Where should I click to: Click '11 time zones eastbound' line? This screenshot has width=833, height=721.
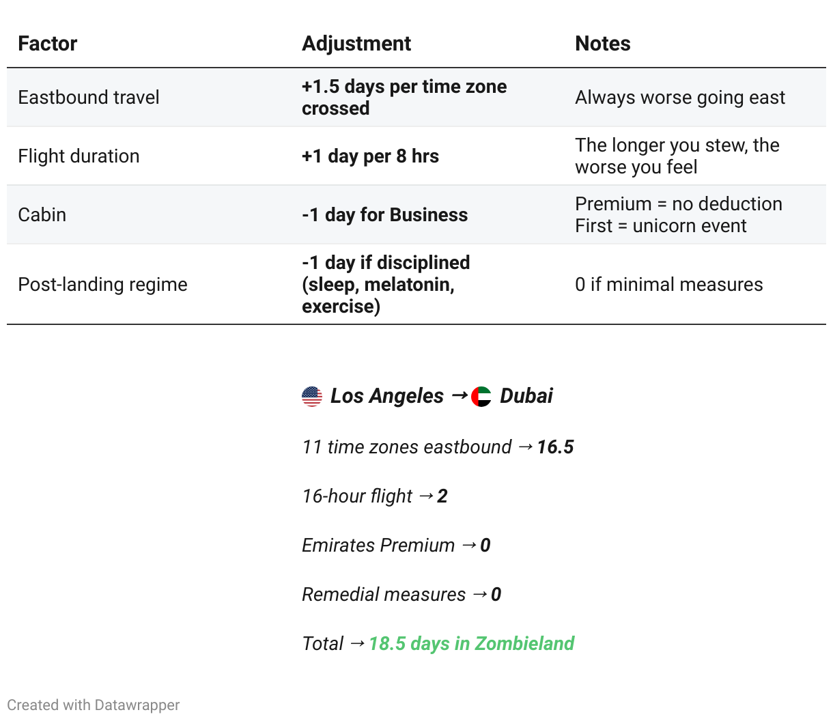tap(438, 447)
